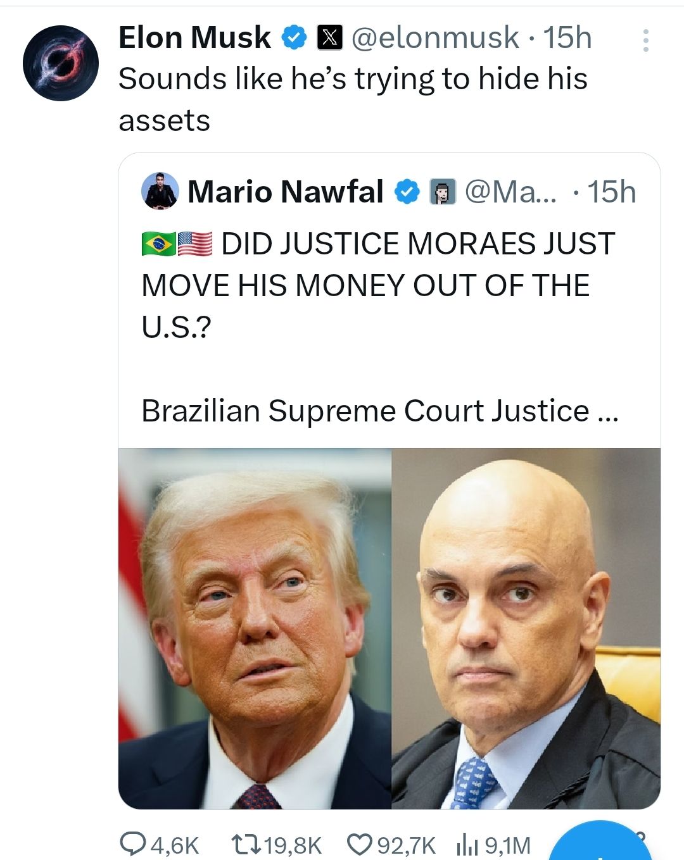This screenshot has width=684, height=860.
Task: Open the right photo in the quoted post
Action: [x=526, y=628]
